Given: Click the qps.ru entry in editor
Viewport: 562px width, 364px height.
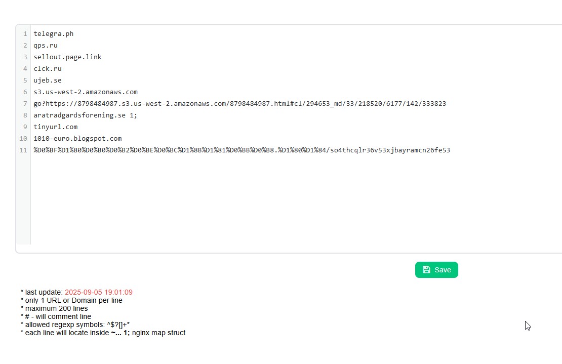Looking at the screenshot, I should tap(46, 46).
